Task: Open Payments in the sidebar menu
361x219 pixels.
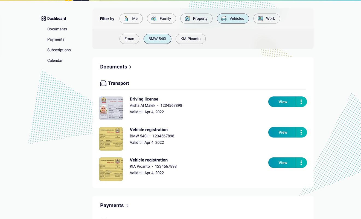Action: (56, 39)
